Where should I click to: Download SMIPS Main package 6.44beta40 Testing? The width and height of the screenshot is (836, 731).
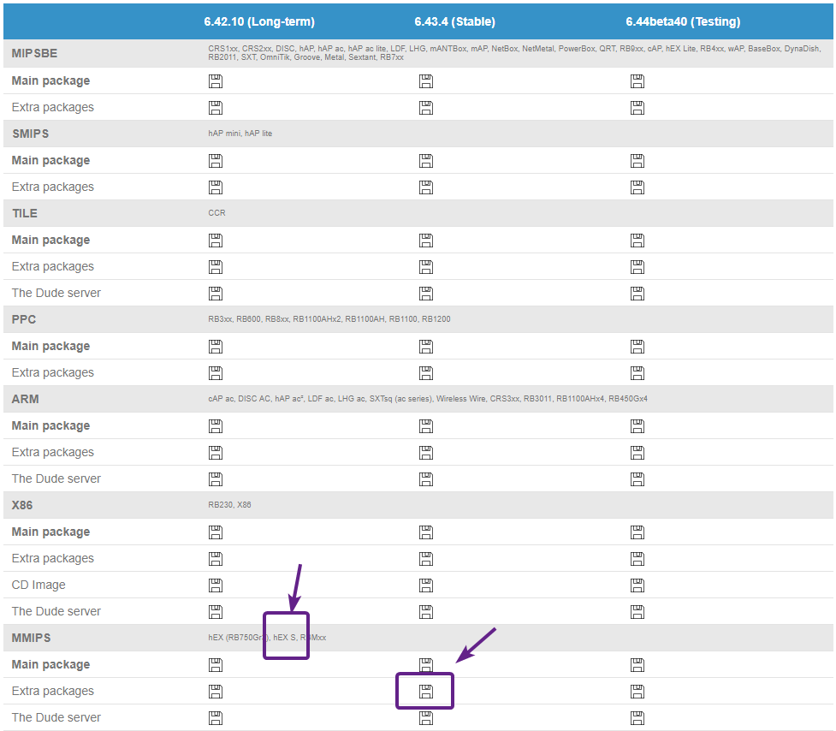point(637,160)
